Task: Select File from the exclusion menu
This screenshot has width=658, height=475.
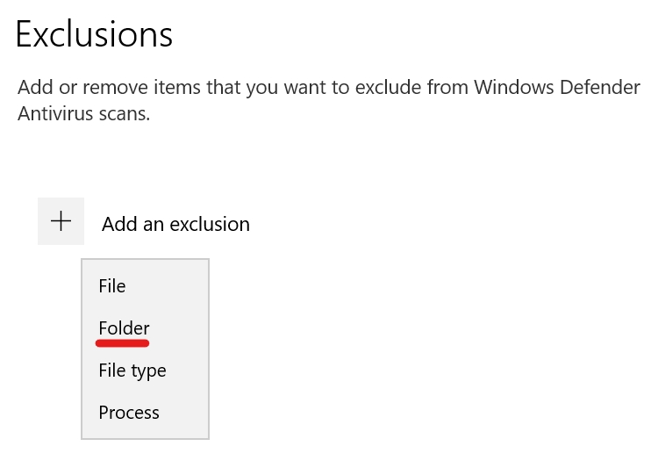Action: click(x=112, y=286)
